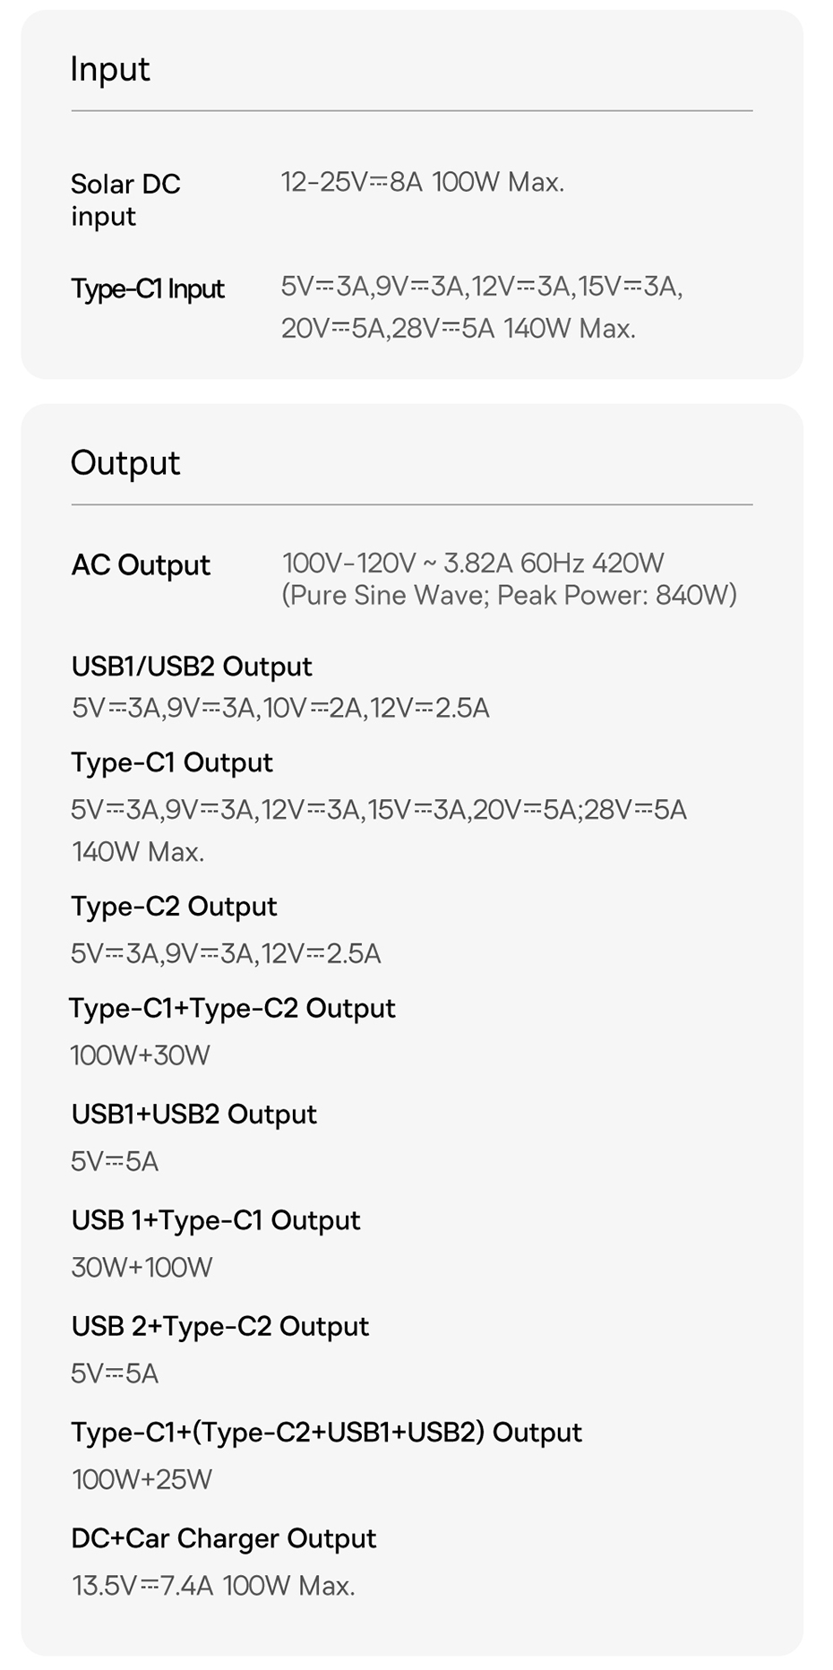Select the 100V-120V 3.82A 60Hz 420W text
Image resolution: width=833 pixels, height=1670 pixels.
pyautogui.click(x=473, y=563)
